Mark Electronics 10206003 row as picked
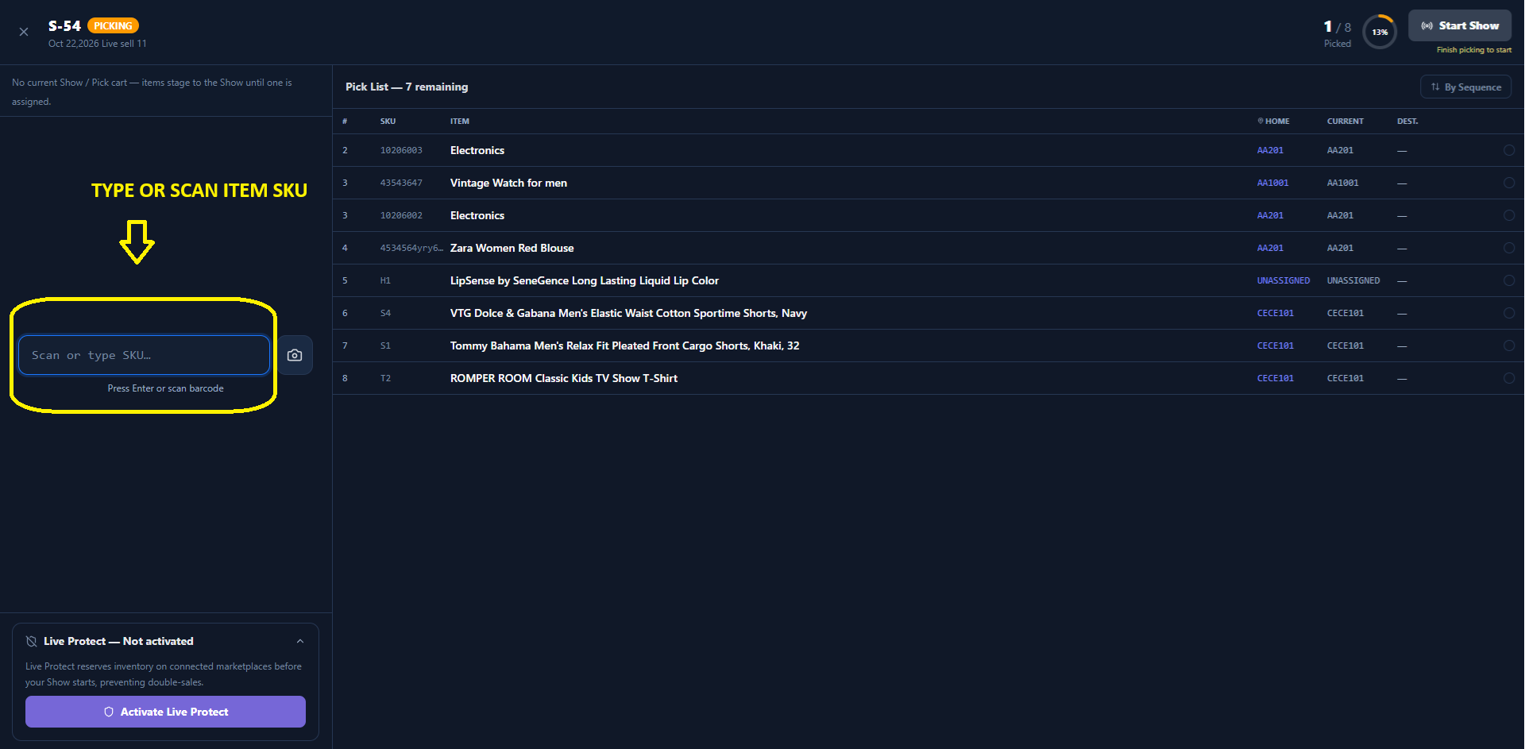The image size is (1525, 749). pos(1509,150)
